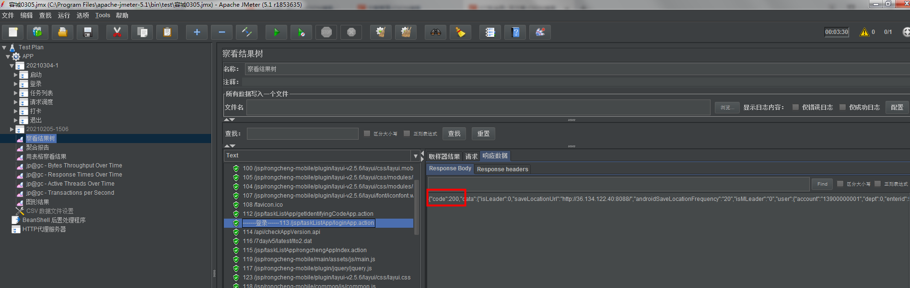Click the 浏览 browse button
This screenshot has height=288, width=910.
(727, 108)
